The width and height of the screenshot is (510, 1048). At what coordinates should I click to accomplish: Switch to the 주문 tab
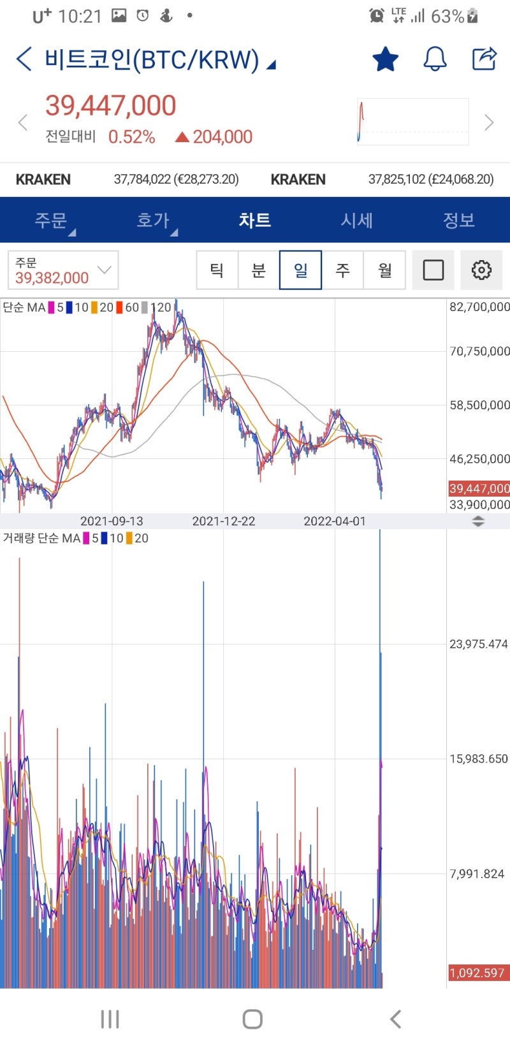[51, 220]
